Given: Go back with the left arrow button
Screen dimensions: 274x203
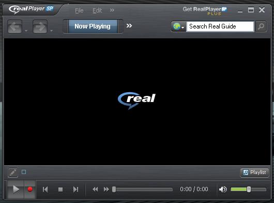Looking at the screenshot, I should [x=14, y=26].
